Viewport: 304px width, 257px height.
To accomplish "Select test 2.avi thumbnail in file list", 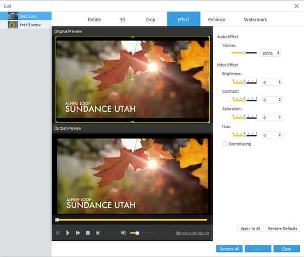I will tap(13, 16).
